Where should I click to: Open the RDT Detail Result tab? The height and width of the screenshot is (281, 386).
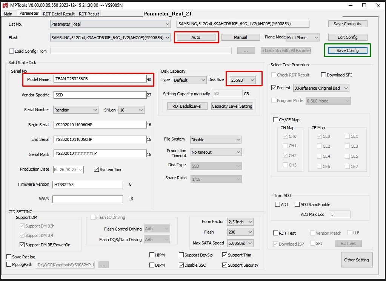(58, 14)
